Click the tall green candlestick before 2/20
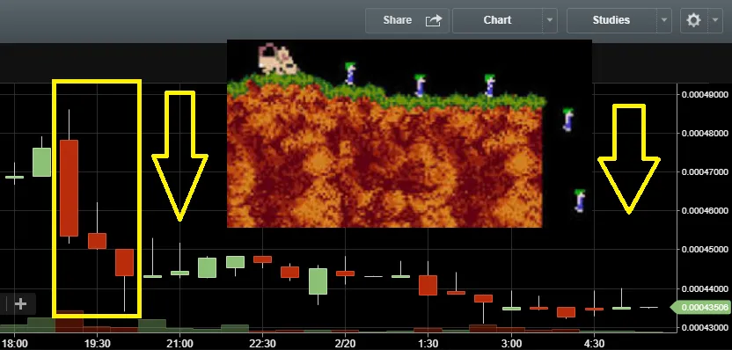 (x=318, y=281)
